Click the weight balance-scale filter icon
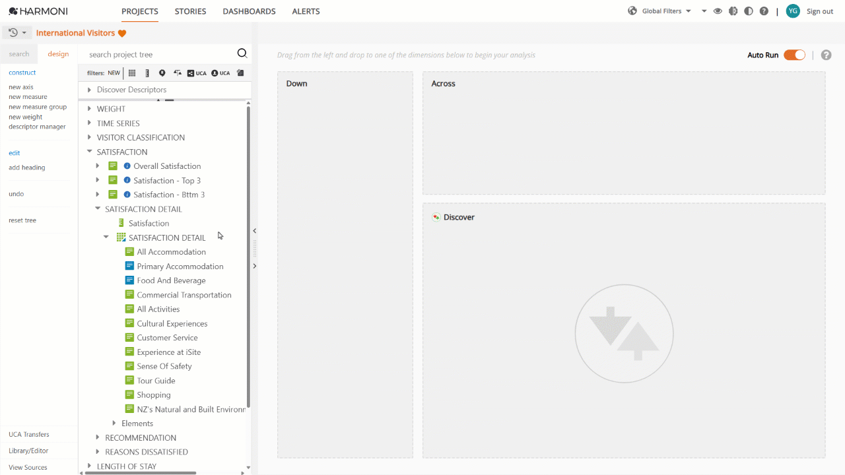 (x=178, y=73)
